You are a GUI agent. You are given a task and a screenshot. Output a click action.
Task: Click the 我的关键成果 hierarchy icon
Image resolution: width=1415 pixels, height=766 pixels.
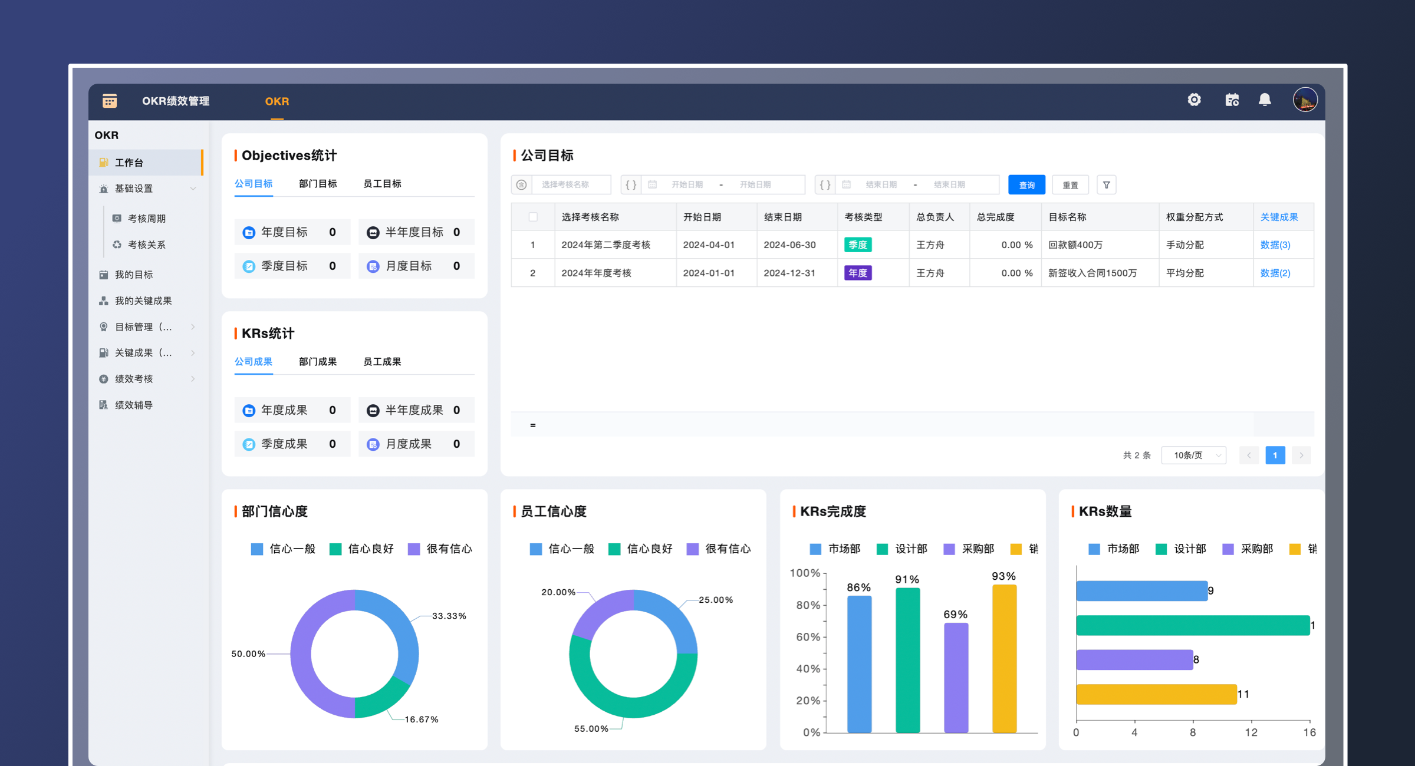[104, 301]
